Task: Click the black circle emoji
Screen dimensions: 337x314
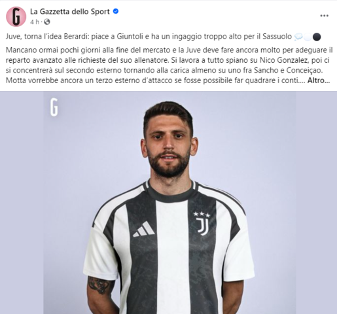Action: click(x=317, y=37)
